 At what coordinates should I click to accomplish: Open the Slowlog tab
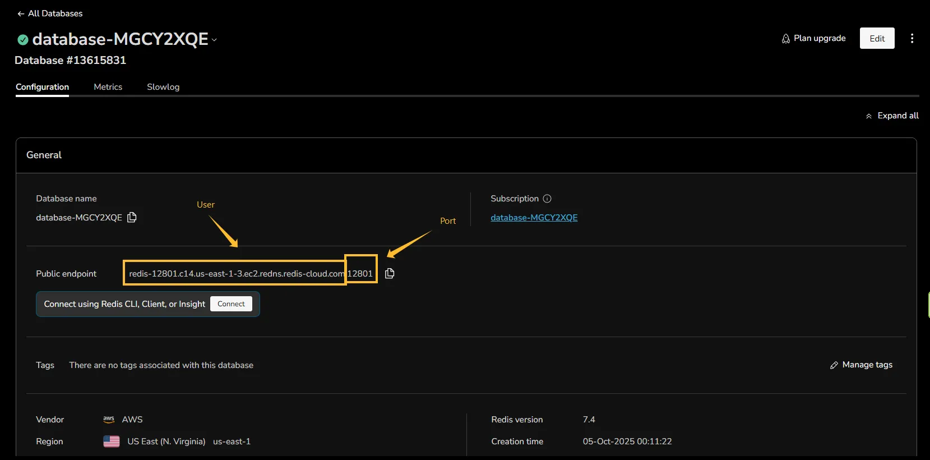(x=163, y=87)
